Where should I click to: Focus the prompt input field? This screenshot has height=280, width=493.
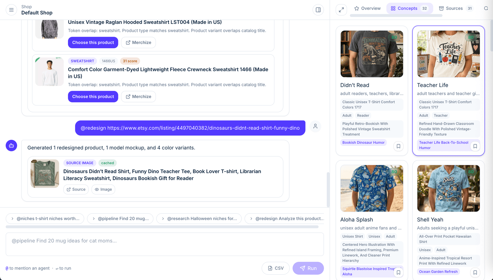coord(165,244)
